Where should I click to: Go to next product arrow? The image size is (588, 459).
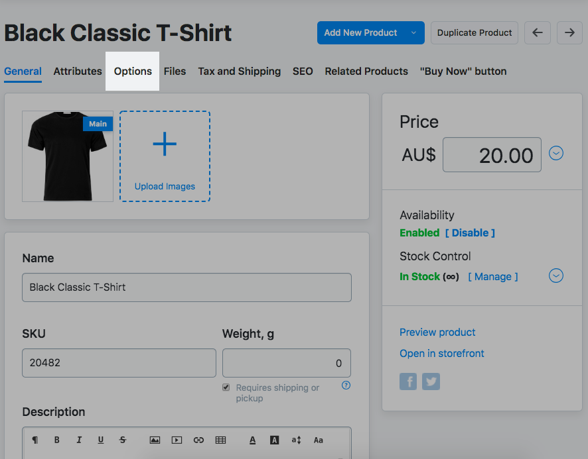(569, 32)
